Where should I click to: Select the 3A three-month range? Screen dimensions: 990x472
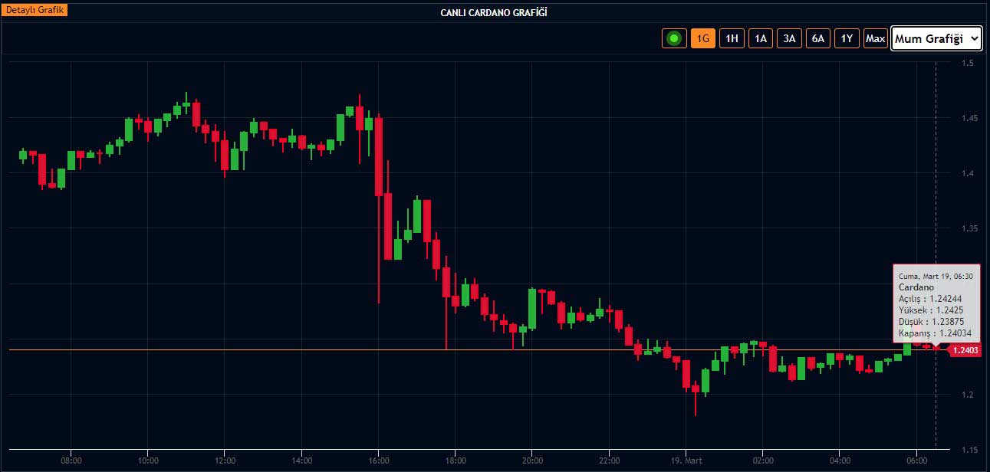click(789, 38)
